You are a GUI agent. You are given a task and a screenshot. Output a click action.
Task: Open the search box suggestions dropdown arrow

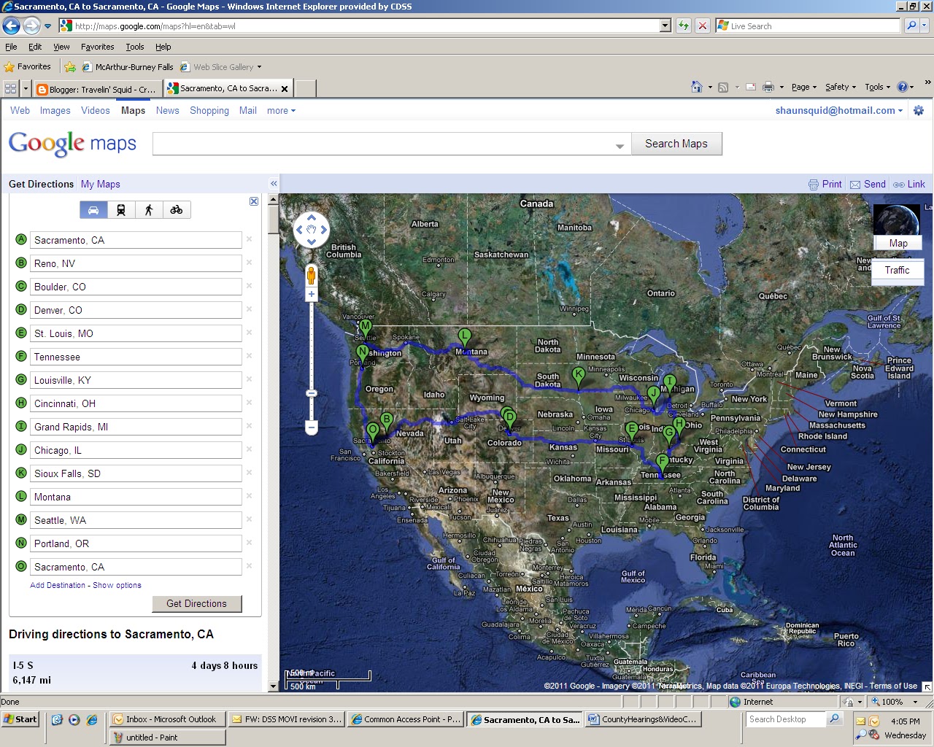pyautogui.click(x=620, y=146)
